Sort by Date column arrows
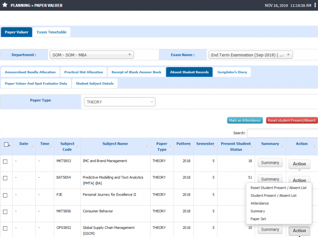The width and height of the screenshot is (318, 237). click(32, 146)
